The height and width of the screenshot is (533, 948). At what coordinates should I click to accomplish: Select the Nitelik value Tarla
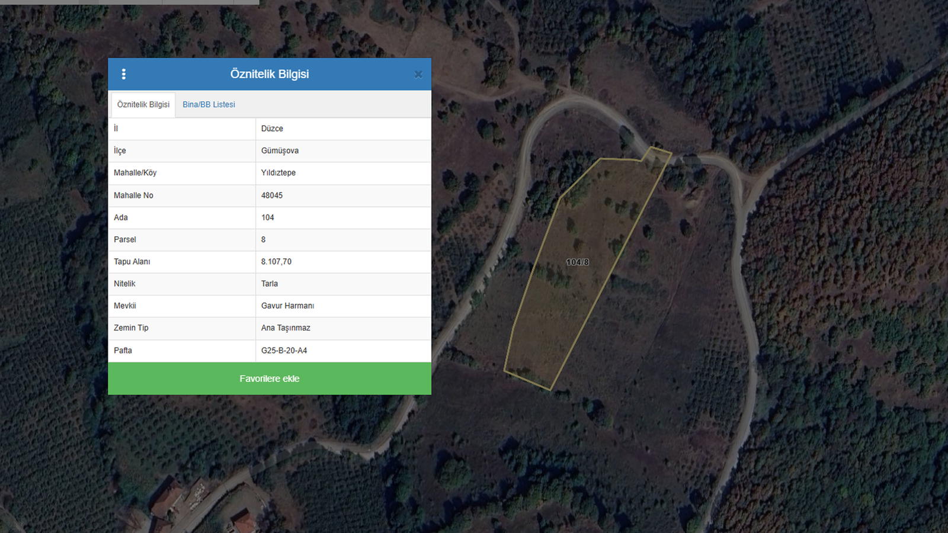pos(270,284)
